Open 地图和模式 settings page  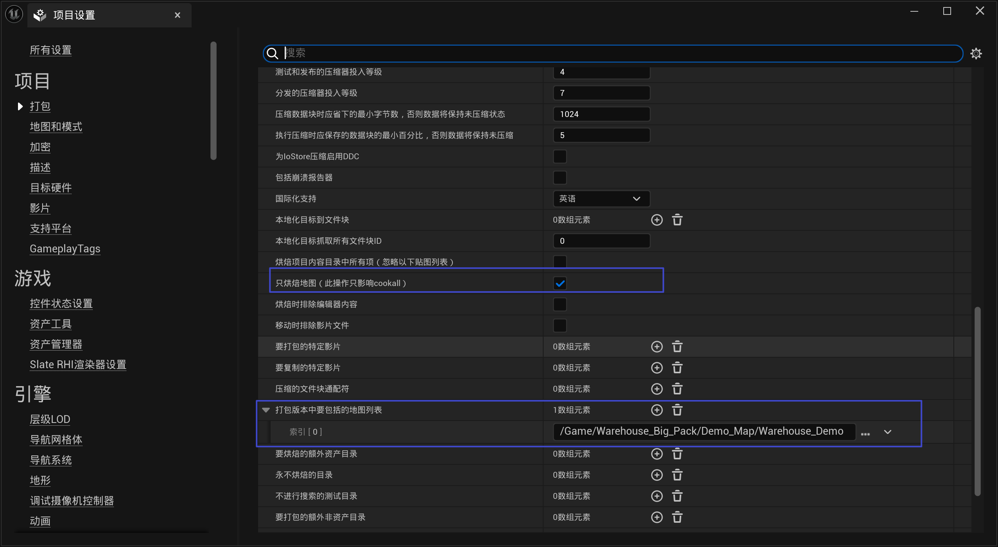pos(56,127)
